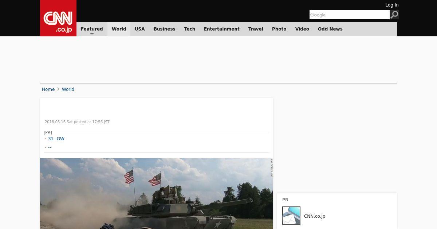Click the CNN.co.jp logo
This screenshot has width=437, height=229.
(x=58, y=18)
